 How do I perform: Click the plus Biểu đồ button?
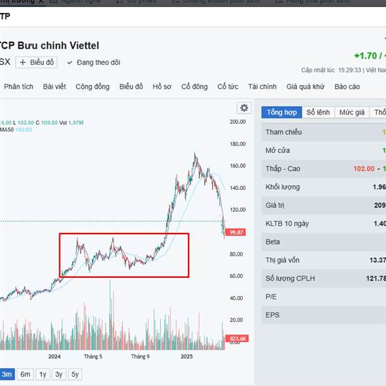click(x=37, y=62)
